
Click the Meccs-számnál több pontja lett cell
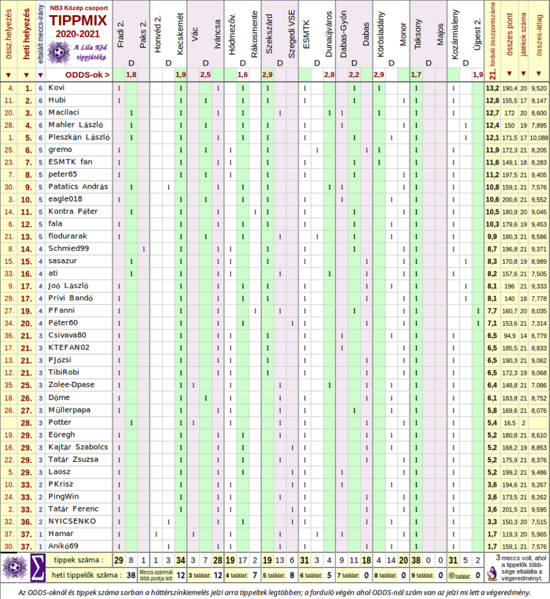[x=156, y=575]
